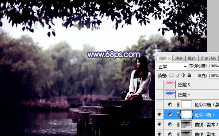Show hidden layer 图层 5

pyautogui.click(x=160, y=85)
